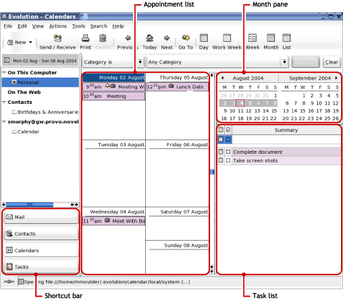The width and height of the screenshot is (343, 300).
Task: Open the 9:00 am Meeting appointment on Monday
Action: pos(113,87)
